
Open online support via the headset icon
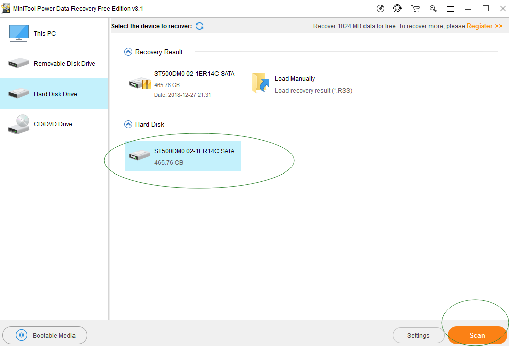tap(397, 8)
